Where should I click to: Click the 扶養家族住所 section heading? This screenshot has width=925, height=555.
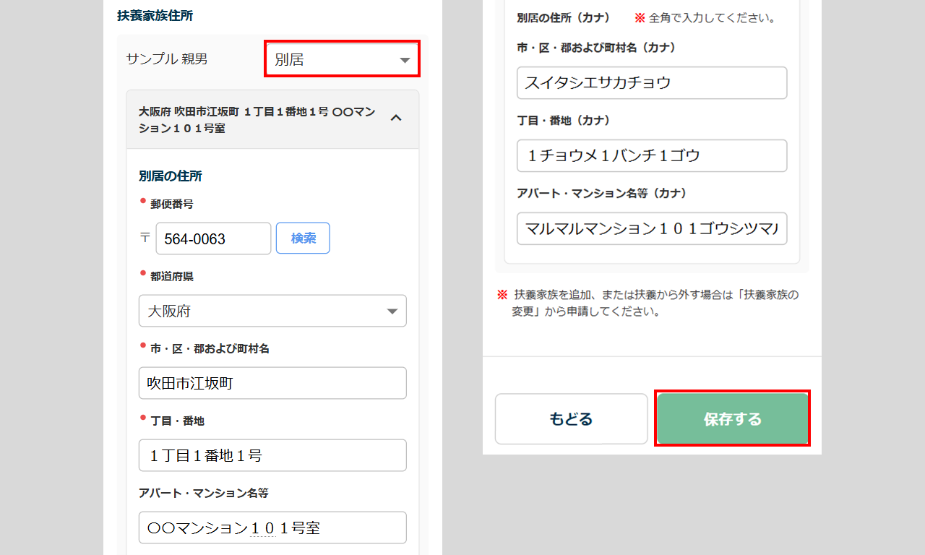coord(155,15)
